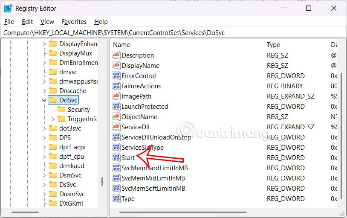Click the DPS folder icon
The width and height of the screenshot is (347, 218).
[x=53, y=137]
